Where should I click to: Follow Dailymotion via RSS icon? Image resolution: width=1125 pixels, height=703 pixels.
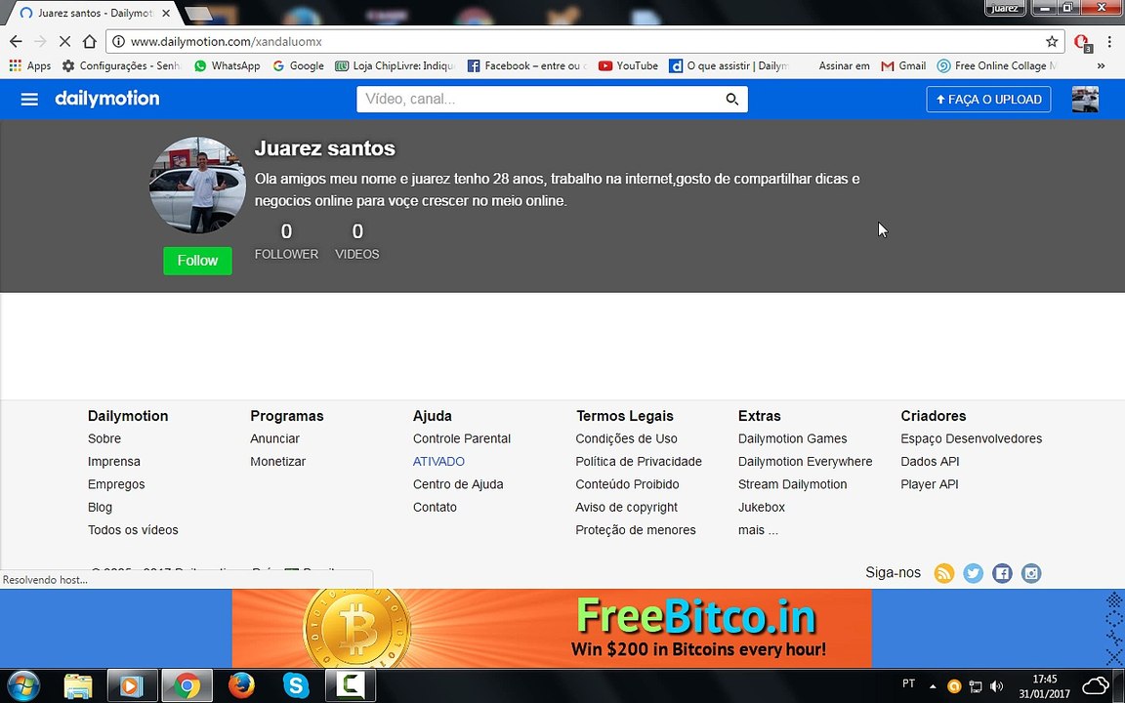(x=944, y=573)
